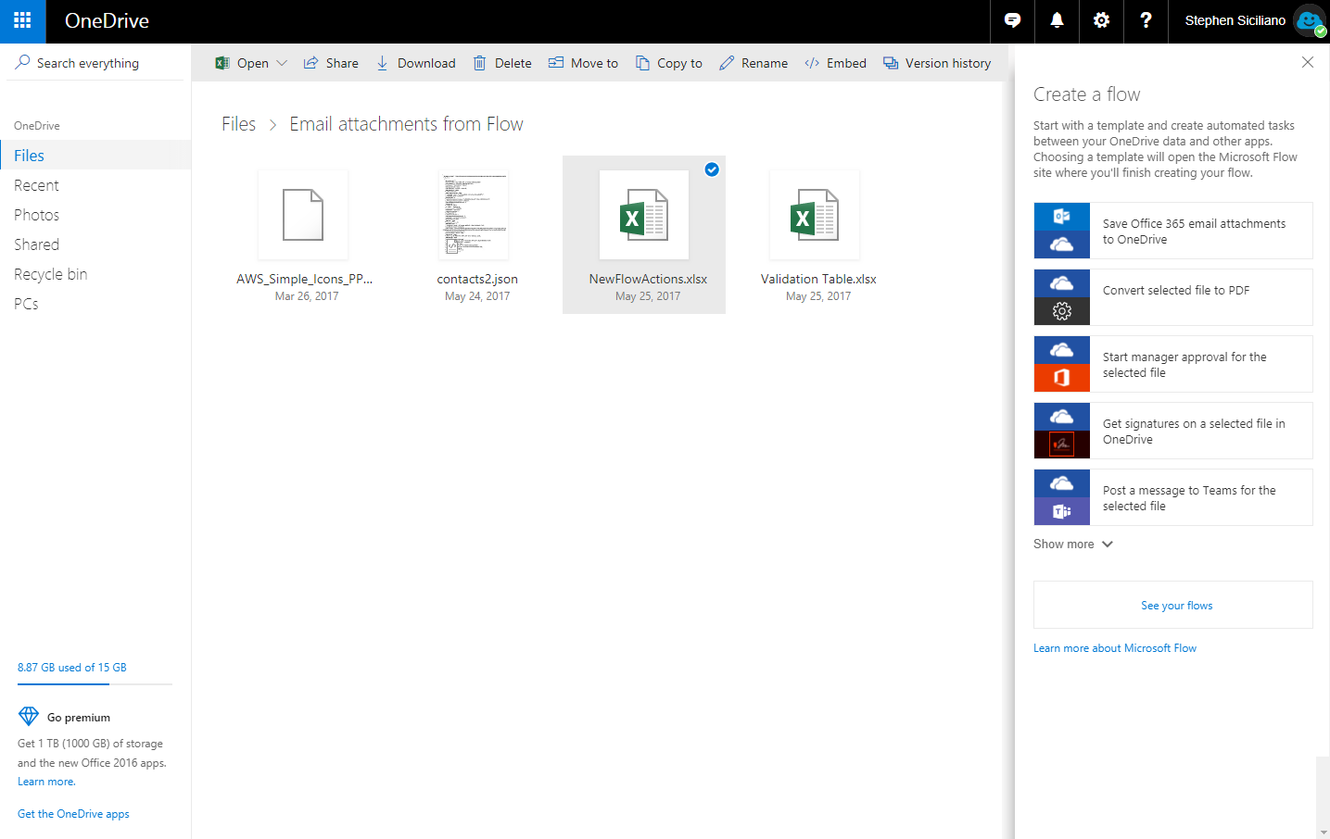This screenshot has width=1330, height=839.
Task: Open the contacts2.json thumbnail
Action: click(x=474, y=215)
